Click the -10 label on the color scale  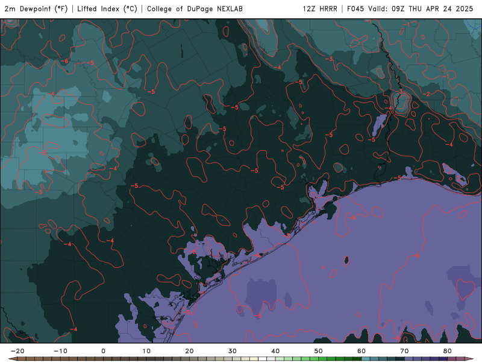coord(60,351)
